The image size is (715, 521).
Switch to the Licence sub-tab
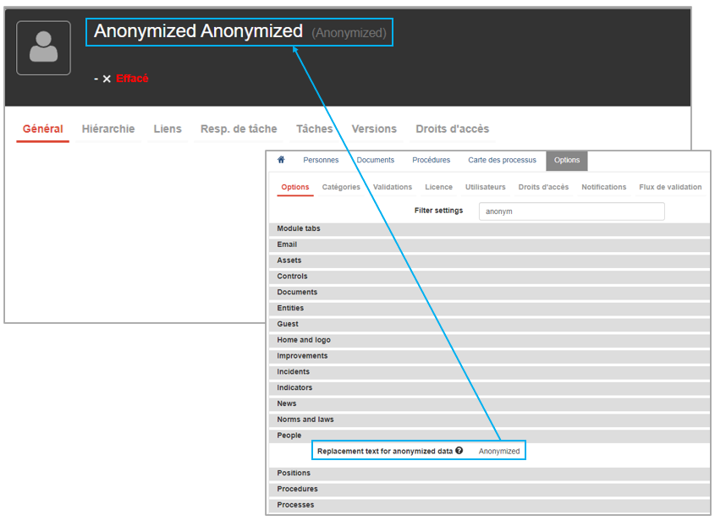(438, 187)
